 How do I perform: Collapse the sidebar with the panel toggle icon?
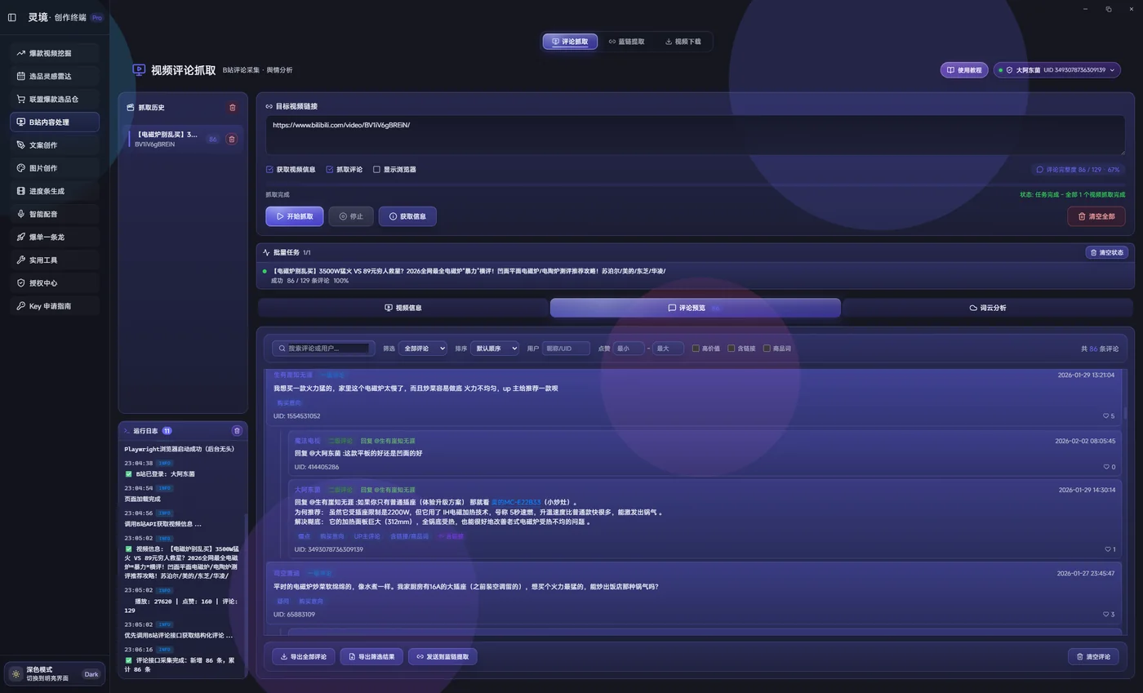pos(11,17)
